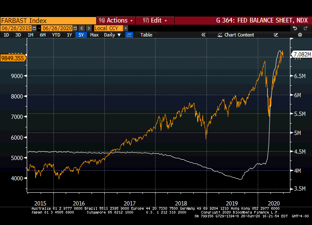Click the line chart type icon
Viewport: 312px width, 225px height.
point(129,35)
